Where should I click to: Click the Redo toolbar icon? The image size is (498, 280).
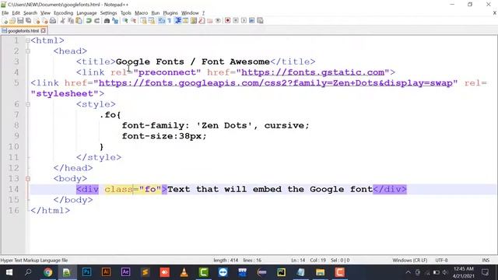click(96, 21)
